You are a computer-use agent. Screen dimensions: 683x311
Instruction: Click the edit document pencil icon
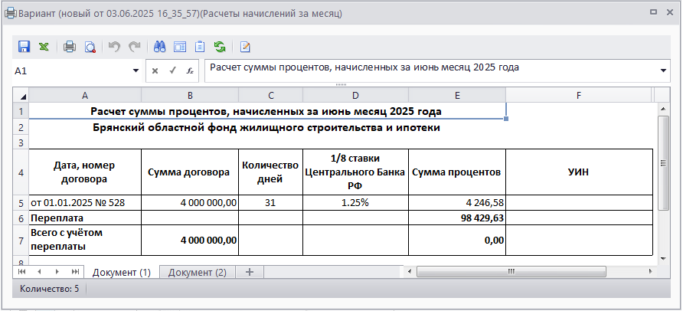[246, 47]
